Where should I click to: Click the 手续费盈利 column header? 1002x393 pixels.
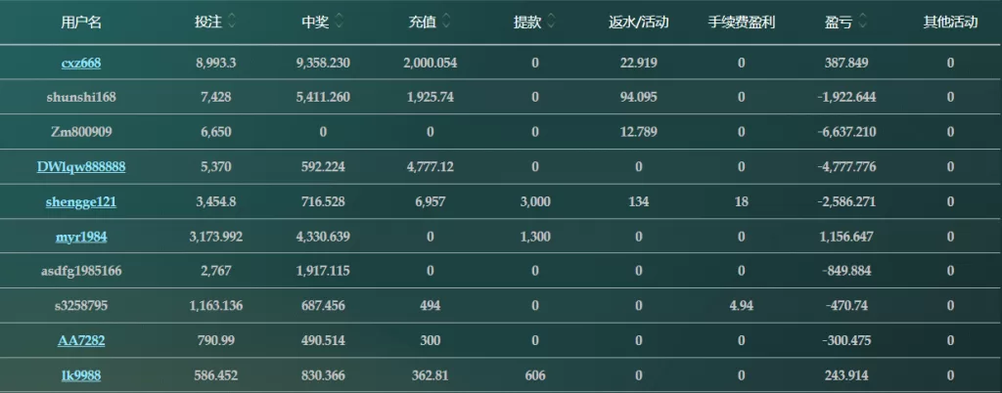tap(742, 22)
